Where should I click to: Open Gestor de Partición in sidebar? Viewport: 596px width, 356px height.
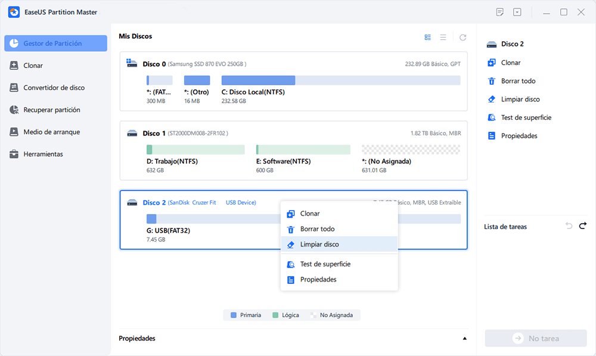coord(55,44)
